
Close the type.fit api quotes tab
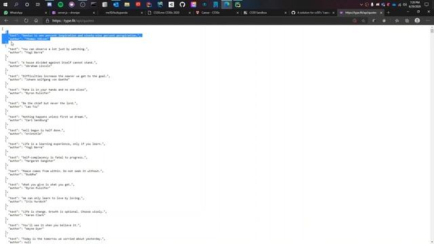(381, 13)
